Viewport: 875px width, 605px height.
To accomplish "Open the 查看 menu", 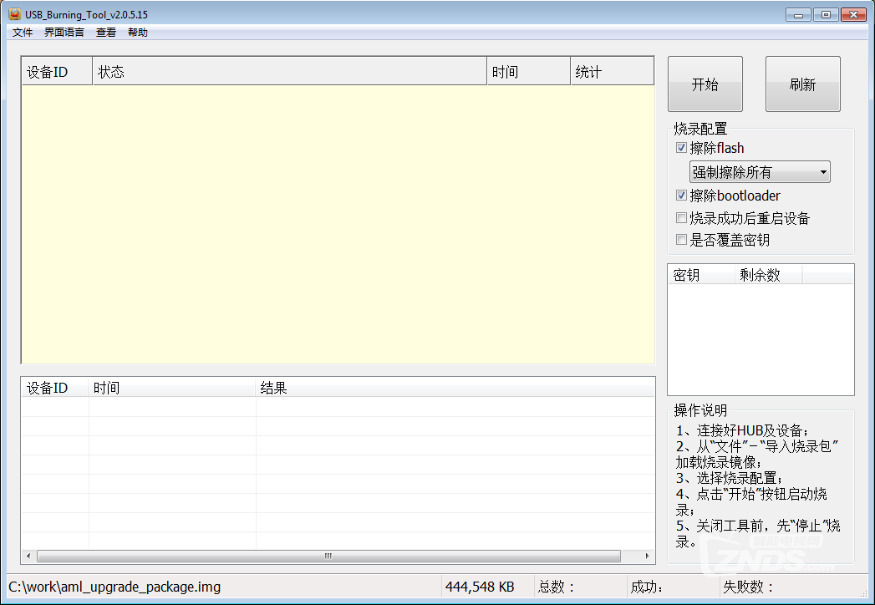I will [x=105, y=32].
